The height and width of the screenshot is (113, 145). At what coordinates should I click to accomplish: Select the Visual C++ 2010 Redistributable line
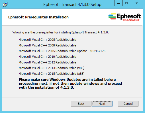(47, 57)
